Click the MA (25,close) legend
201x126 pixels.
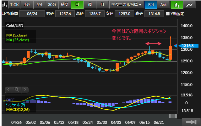pyautogui.click(x=18, y=40)
